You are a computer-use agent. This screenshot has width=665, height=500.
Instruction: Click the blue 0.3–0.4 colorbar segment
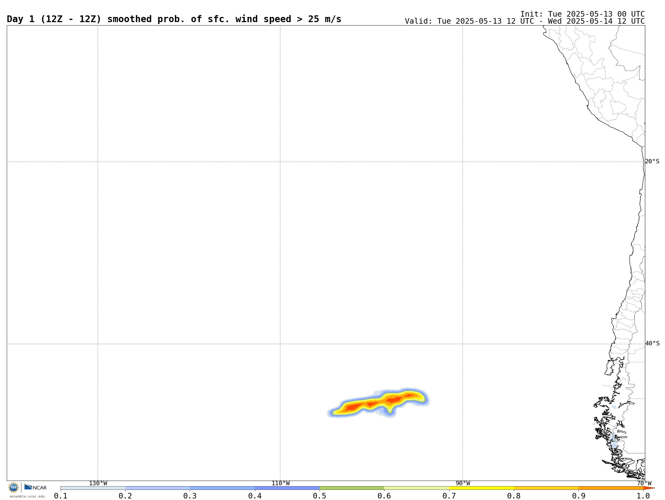222,488
